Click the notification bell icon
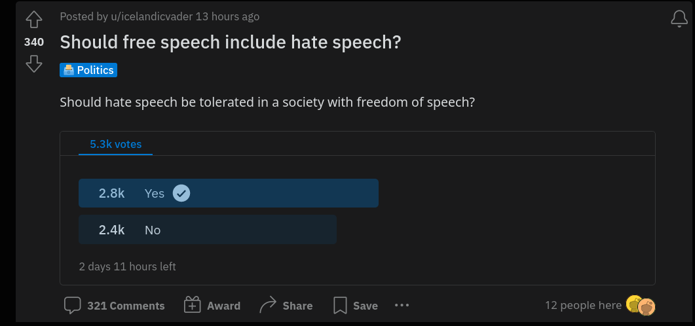 tap(679, 19)
